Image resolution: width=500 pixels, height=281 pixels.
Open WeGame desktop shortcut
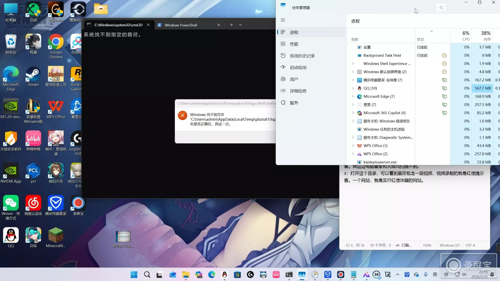[x=56, y=12]
